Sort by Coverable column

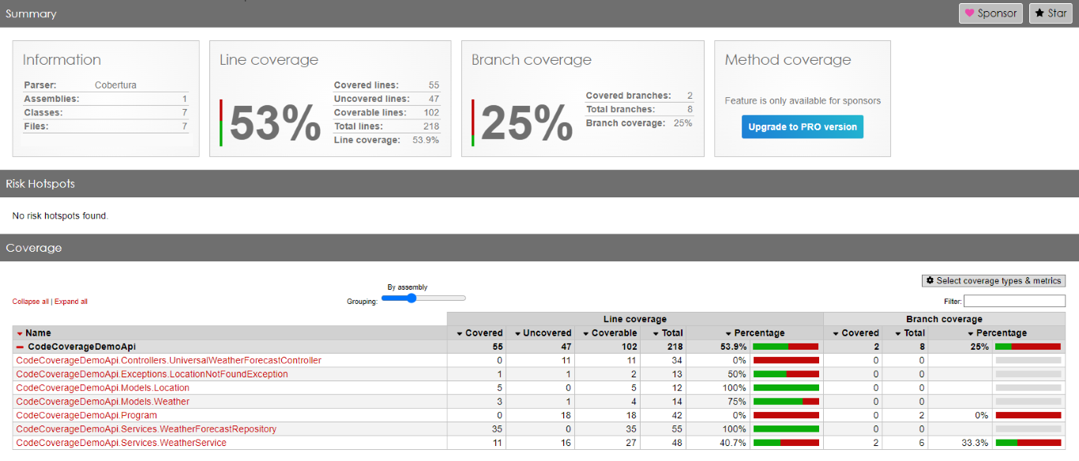tap(609, 333)
